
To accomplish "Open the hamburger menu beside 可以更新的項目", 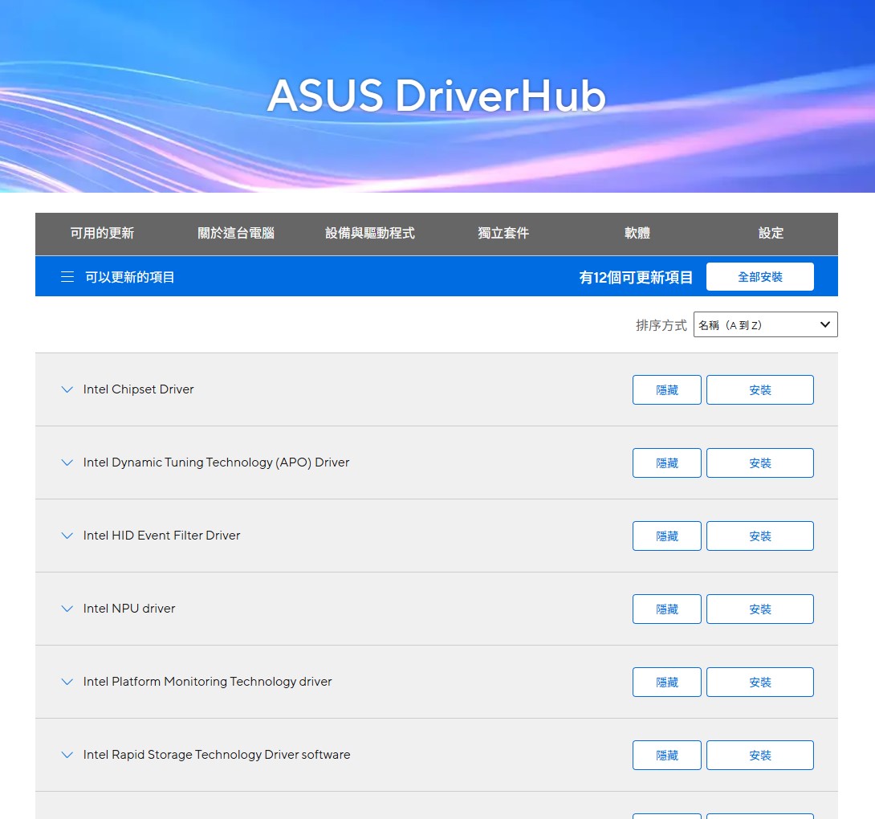I will [x=67, y=277].
